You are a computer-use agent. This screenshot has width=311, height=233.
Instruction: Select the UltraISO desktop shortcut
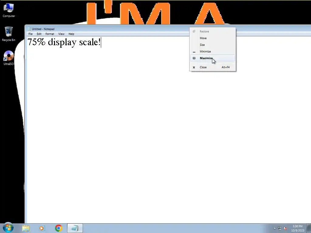(x=9, y=58)
